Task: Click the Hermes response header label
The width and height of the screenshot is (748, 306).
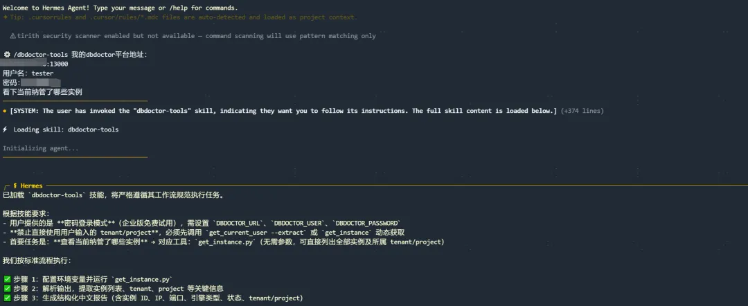Action: [31, 186]
